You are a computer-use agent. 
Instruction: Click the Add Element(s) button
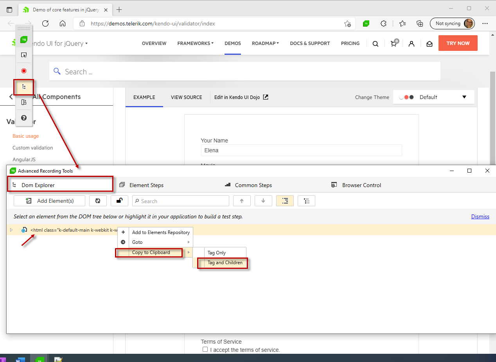[x=50, y=201]
